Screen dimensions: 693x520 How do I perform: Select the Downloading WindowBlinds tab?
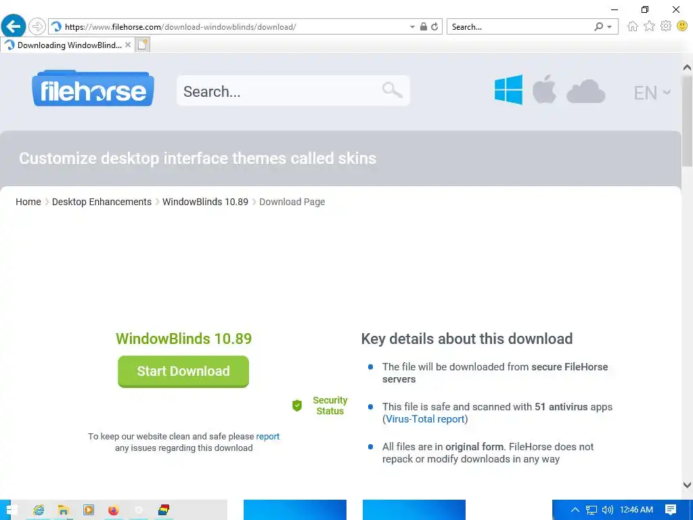[67, 45]
